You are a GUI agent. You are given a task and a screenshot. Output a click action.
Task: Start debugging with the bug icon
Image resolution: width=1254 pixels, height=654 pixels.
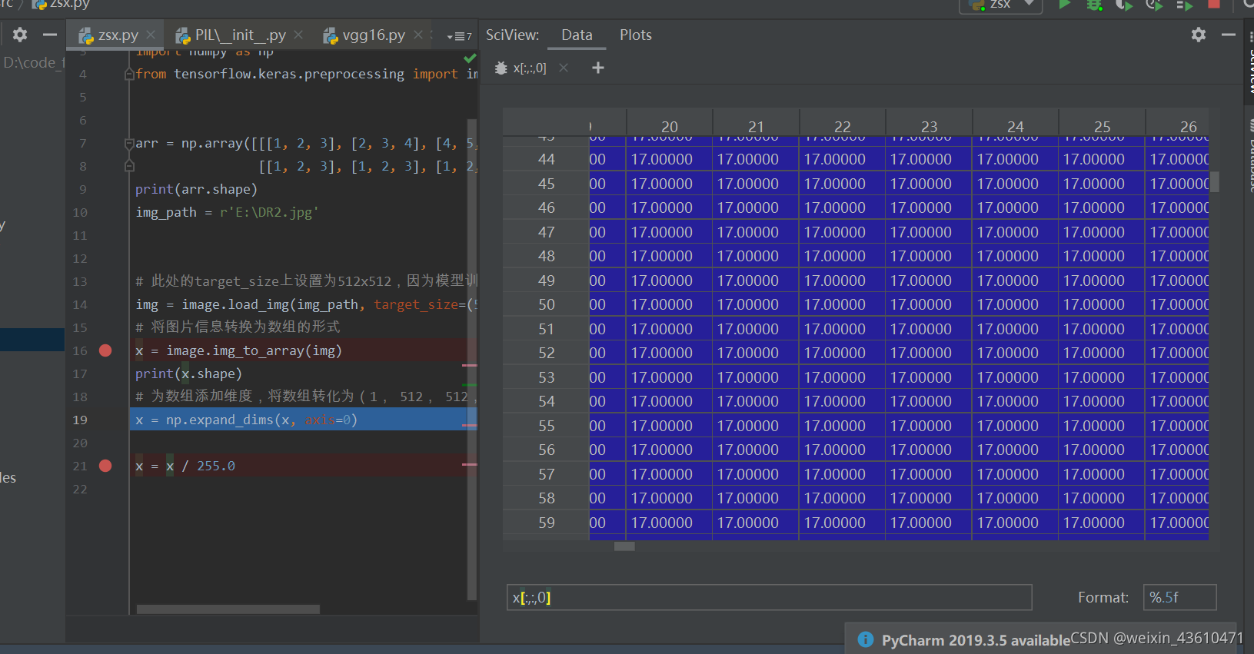point(1094,5)
